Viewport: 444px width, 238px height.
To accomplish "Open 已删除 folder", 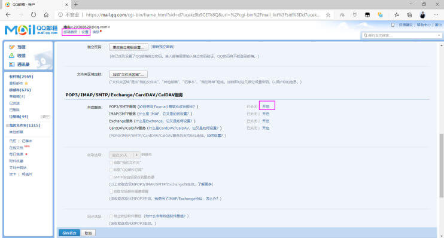I will (x=14, y=110).
